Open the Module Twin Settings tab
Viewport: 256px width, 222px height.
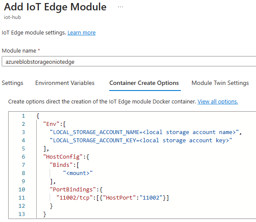(x=220, y=83)
